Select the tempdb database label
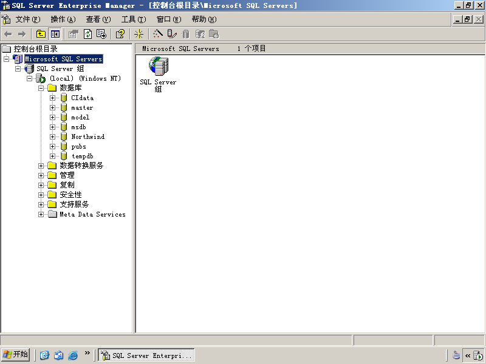Screen dimensions: 486x364 (83, 156)
